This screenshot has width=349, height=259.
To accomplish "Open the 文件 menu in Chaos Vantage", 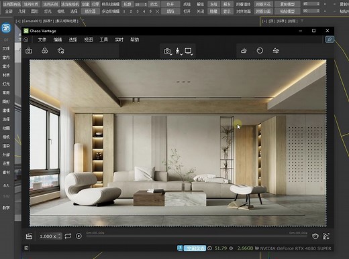I will (x=42, y=39).
